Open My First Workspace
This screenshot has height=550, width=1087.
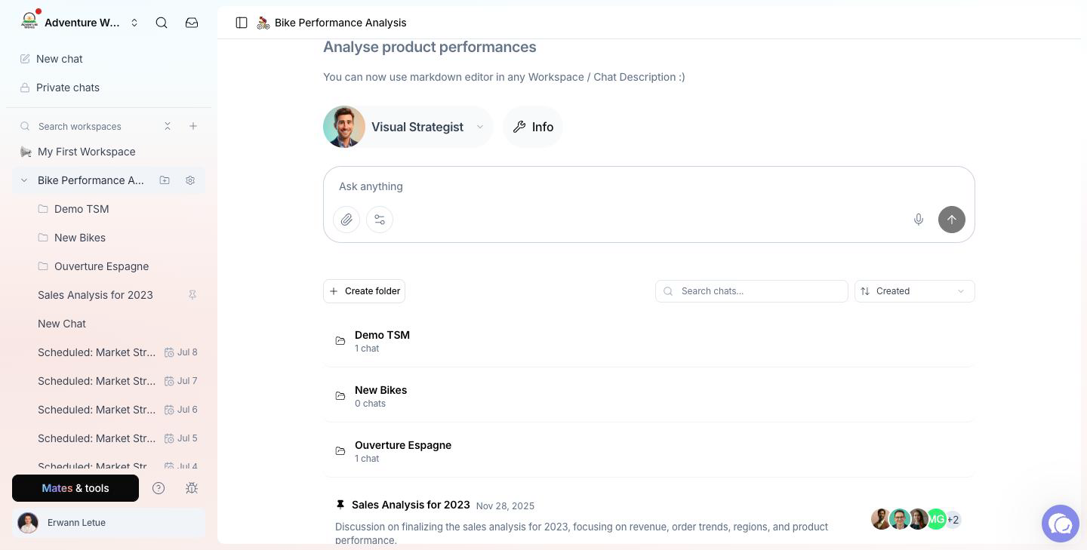pos(109,152)
